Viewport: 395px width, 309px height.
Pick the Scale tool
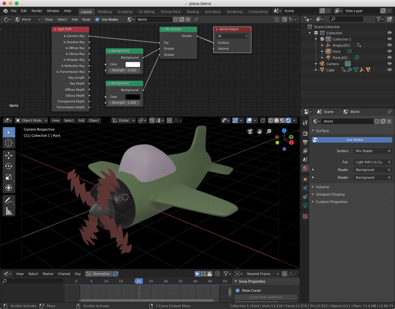click(9, 177)
